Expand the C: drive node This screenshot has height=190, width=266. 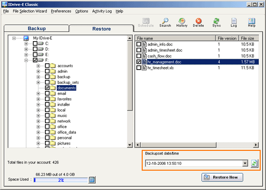[x=26, y=44]
